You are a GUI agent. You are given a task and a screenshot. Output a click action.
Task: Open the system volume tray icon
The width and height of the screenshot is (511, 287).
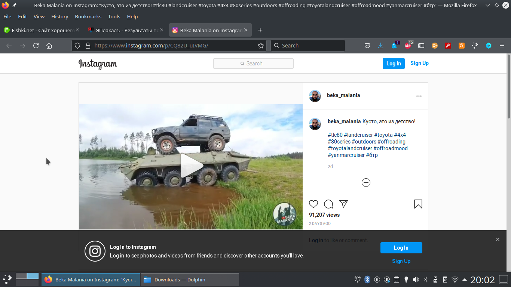point(416,280)
